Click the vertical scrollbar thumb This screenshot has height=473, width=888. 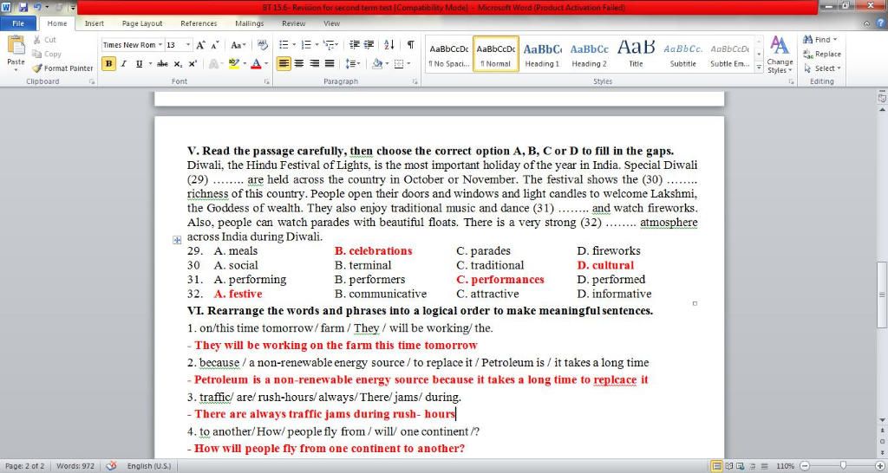(x=882, y=295)
